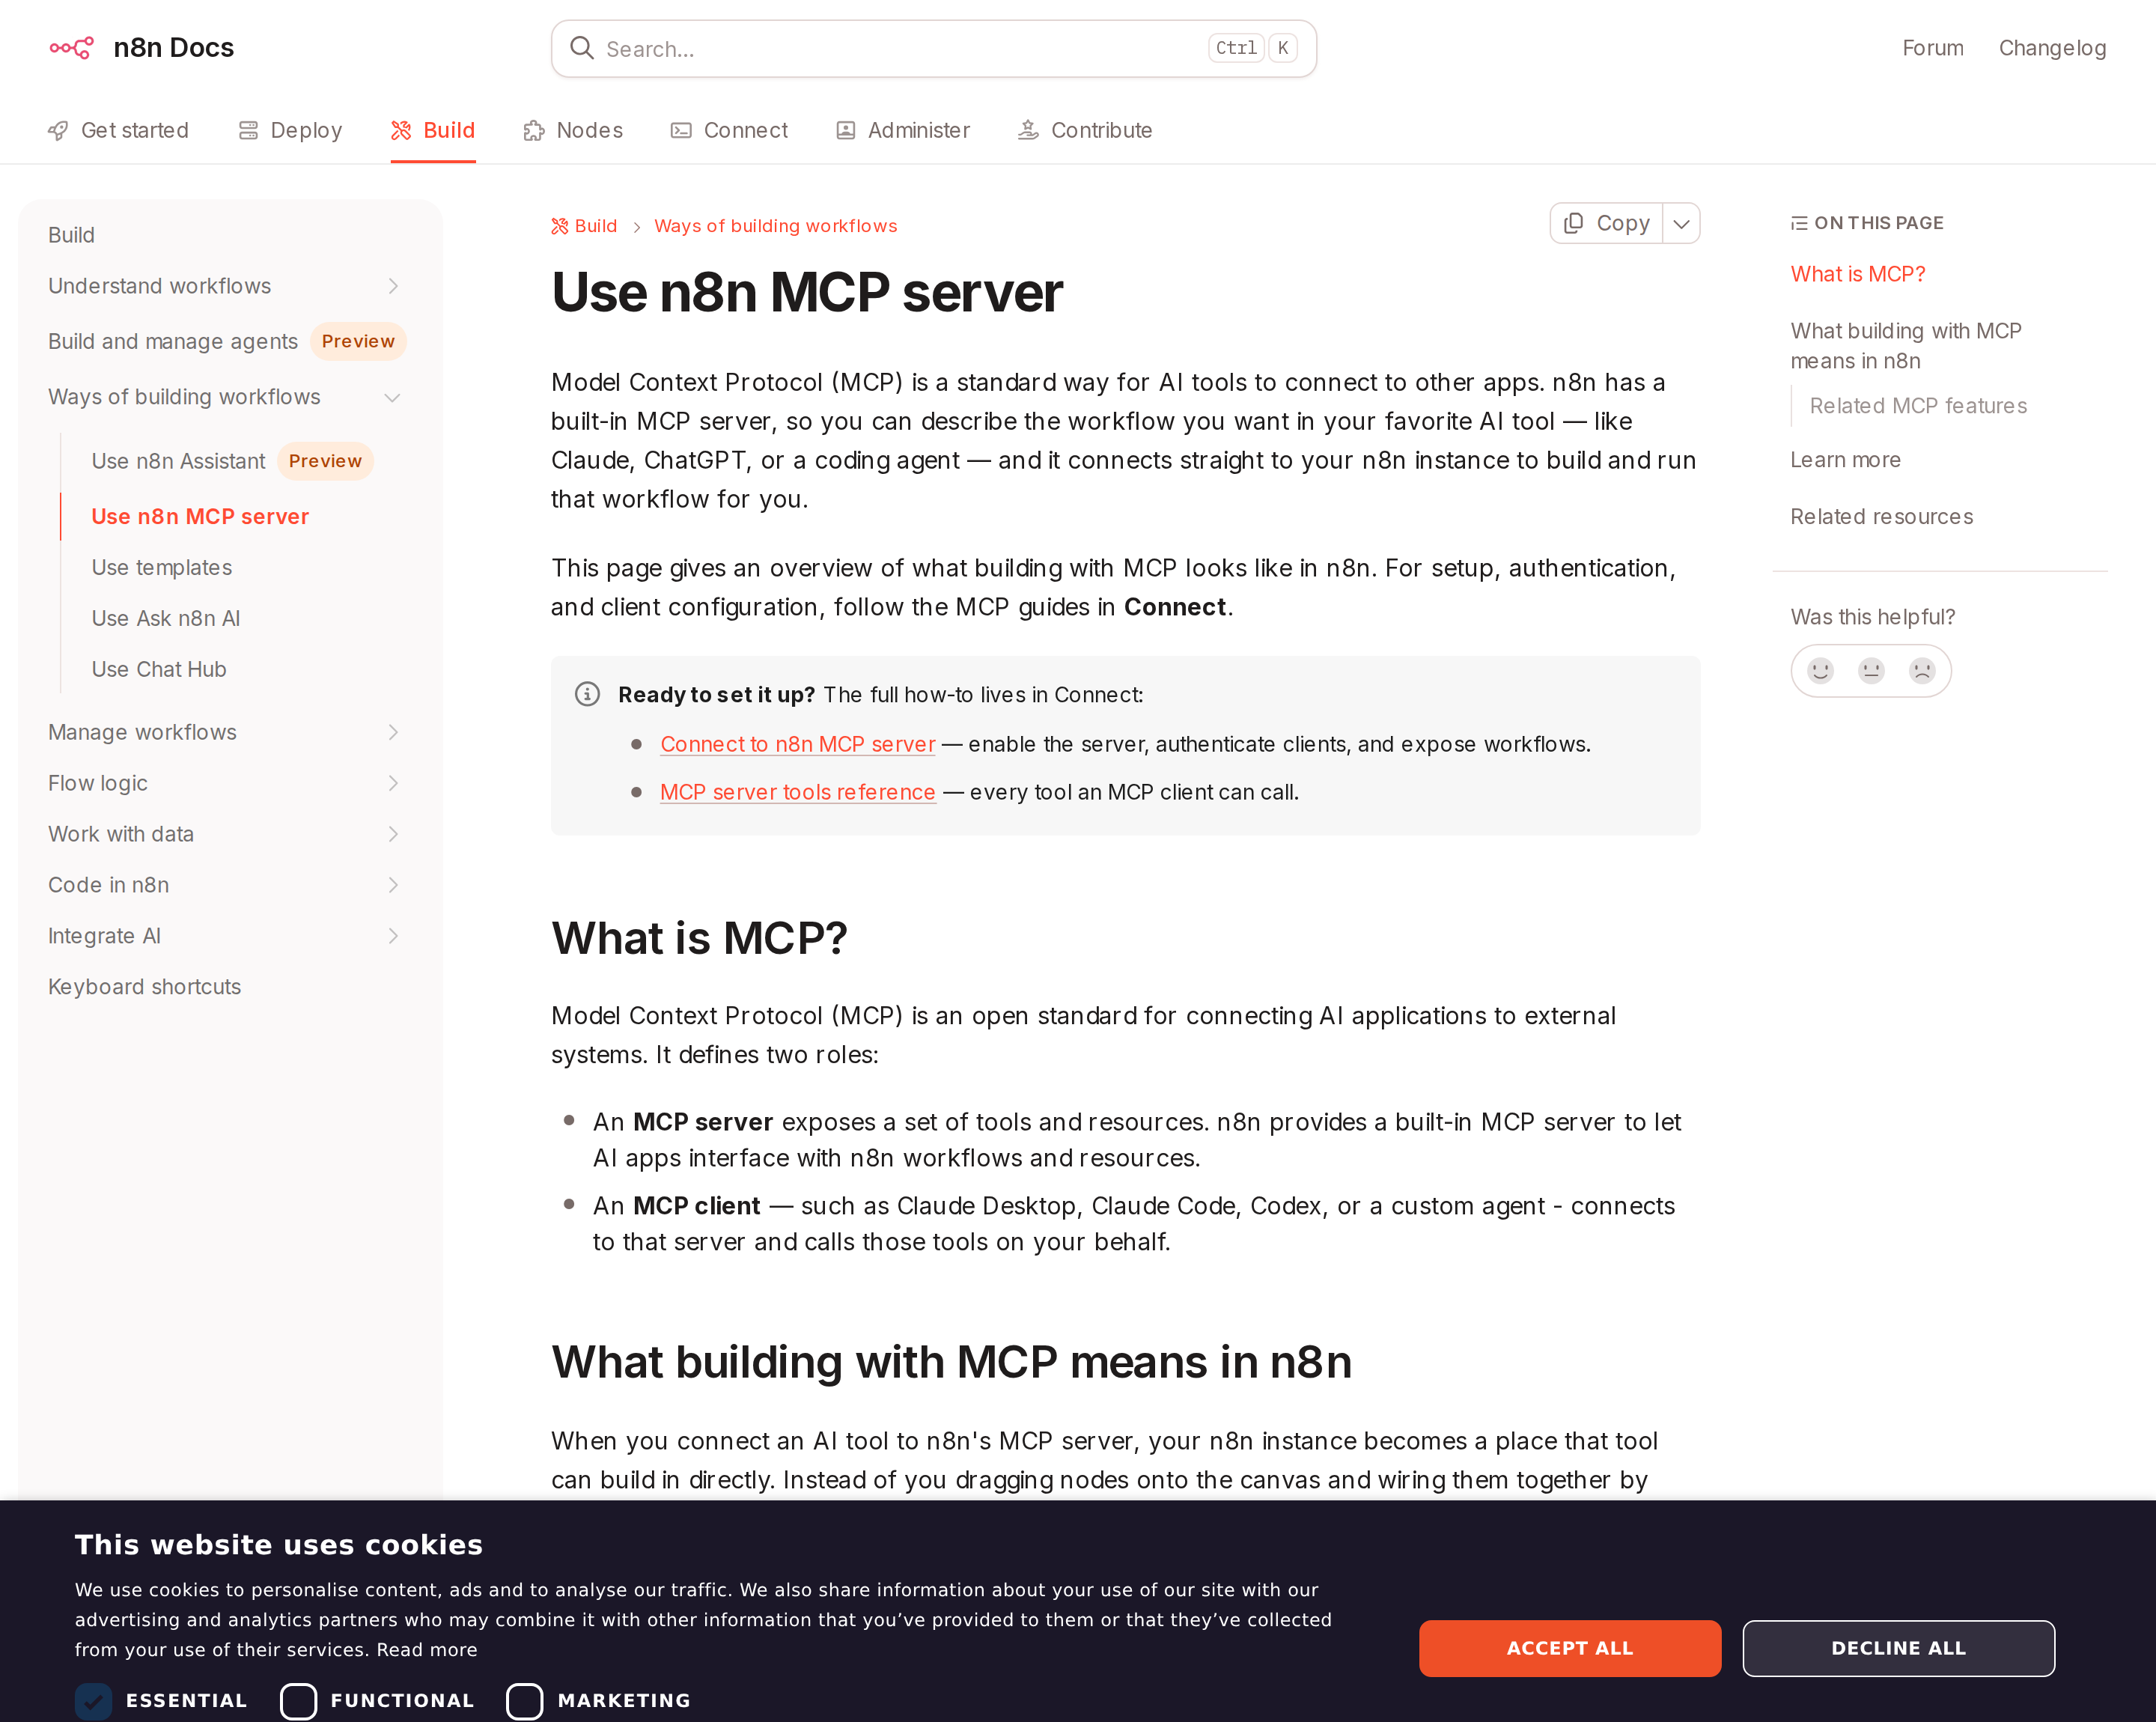The height and width of the screenshot is (1722, 2156).
Task: Click the info icon in callout
Action: (587, 694)
